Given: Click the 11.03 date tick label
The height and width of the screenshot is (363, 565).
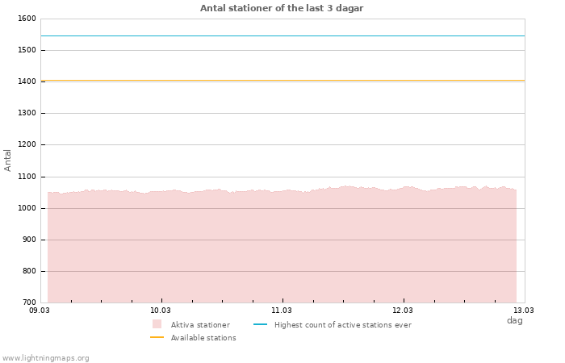Looking at the screenshot, I should (282, 310).
